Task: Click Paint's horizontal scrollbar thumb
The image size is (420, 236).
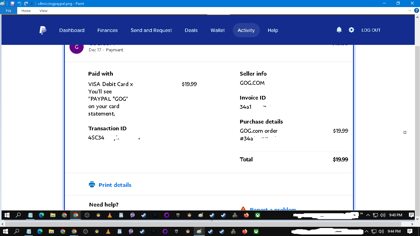Action: point(204,224)
